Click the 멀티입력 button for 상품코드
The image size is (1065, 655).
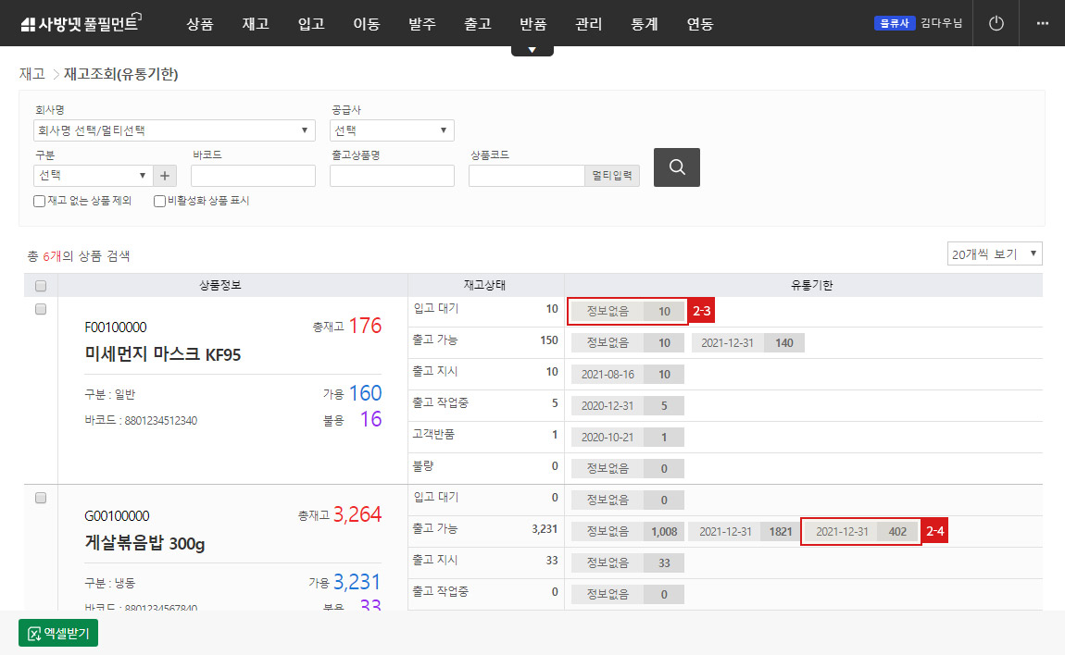click(x=611, y=175)
